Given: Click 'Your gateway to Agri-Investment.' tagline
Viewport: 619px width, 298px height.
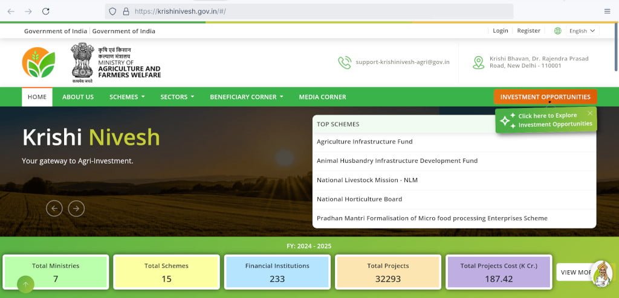Looking at the screenshot, I should 77,161.
